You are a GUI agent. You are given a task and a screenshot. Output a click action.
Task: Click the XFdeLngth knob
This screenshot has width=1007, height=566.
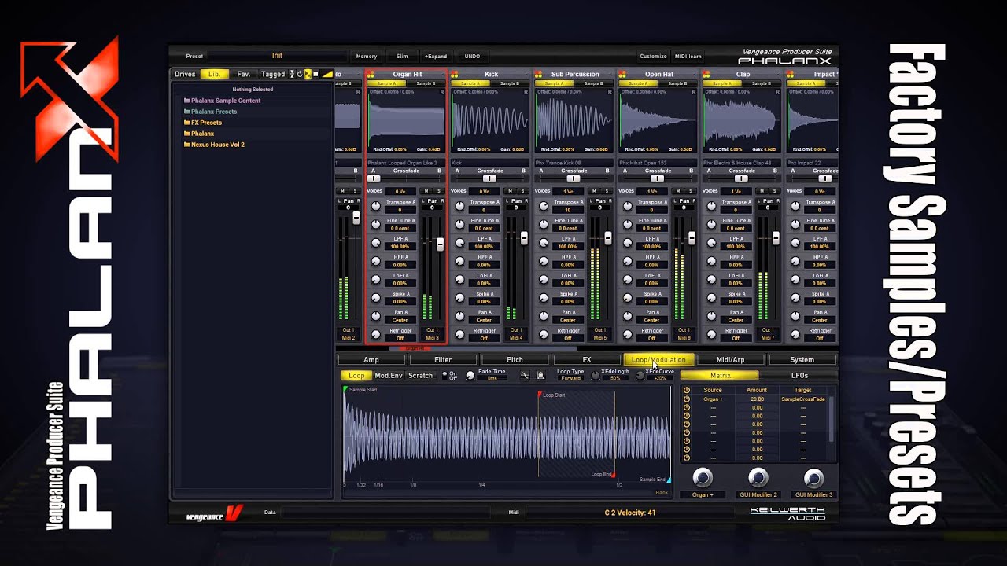tap(596, 376)
